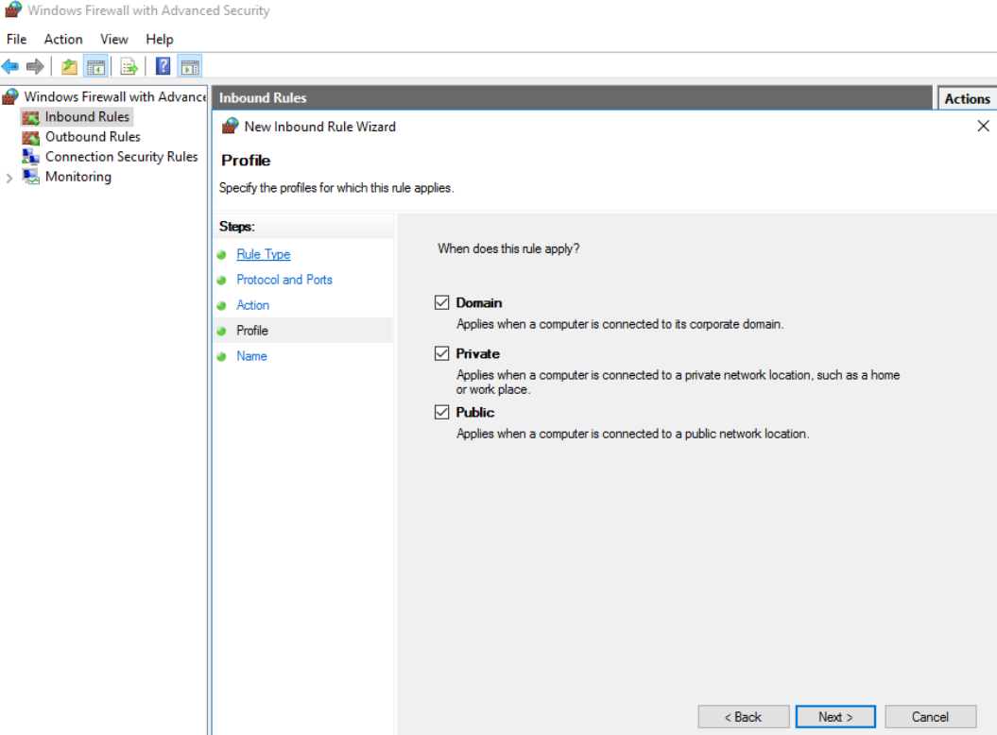The width and height of the screenshot is (997, 735).
Task: Cancel the New Inbound Rule Wizard
Action: [x=930, y=717]
